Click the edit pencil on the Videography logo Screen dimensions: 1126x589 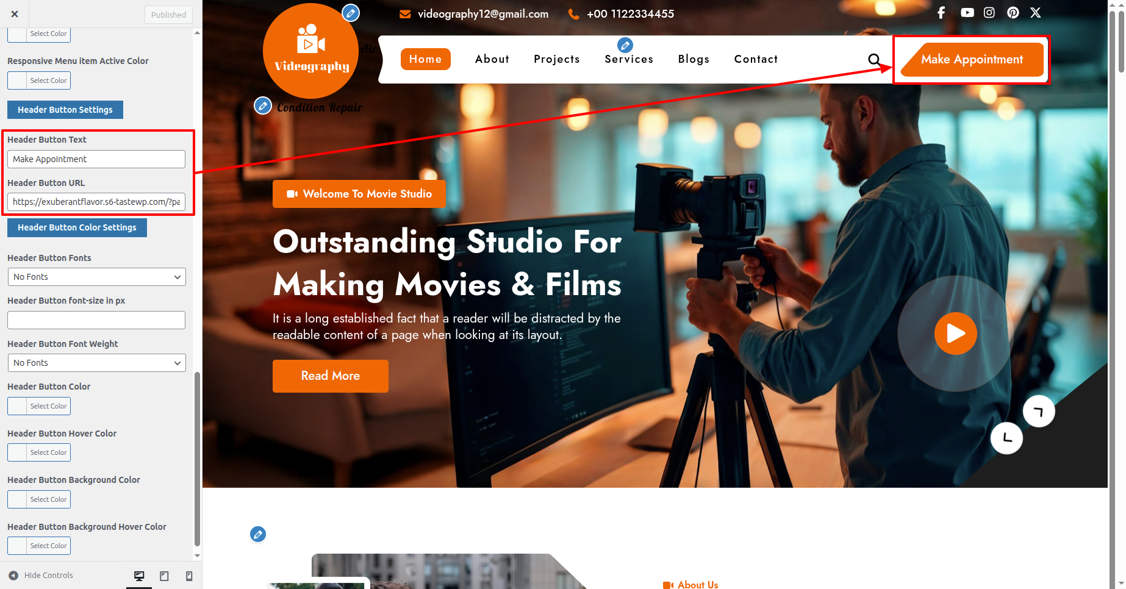(x=351, y=13)
